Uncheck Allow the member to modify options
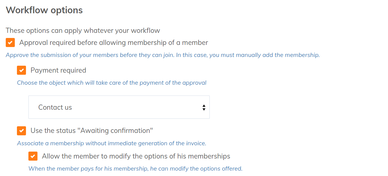Image resolution: width=388 pixels, height=176 pixels. click(x=33, y=156)
